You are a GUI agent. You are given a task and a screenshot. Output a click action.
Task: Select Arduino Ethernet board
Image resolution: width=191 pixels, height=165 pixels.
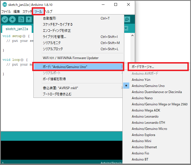pyautogui.click(x=157, y=147)
